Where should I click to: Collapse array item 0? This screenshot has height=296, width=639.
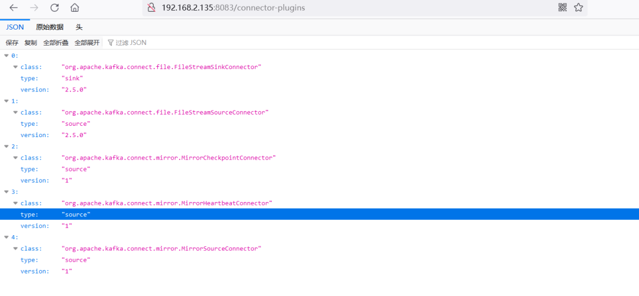[x=7, y=56]
